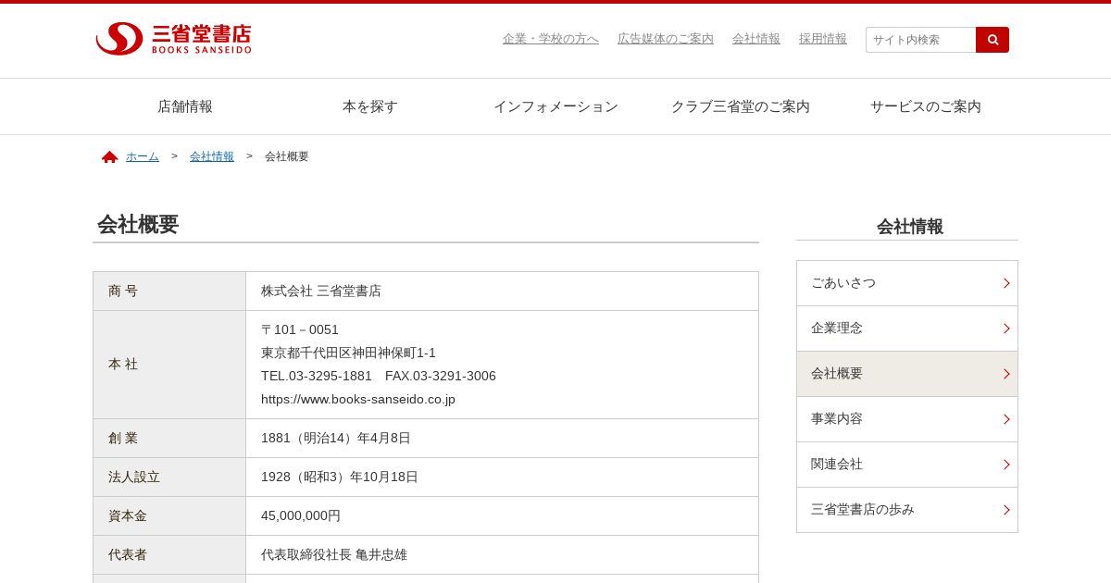The height and width of the screenshot is (583, 1111).
Task: Click the chevron arrow beside 関連会社
Action: tap(1006, 465)
